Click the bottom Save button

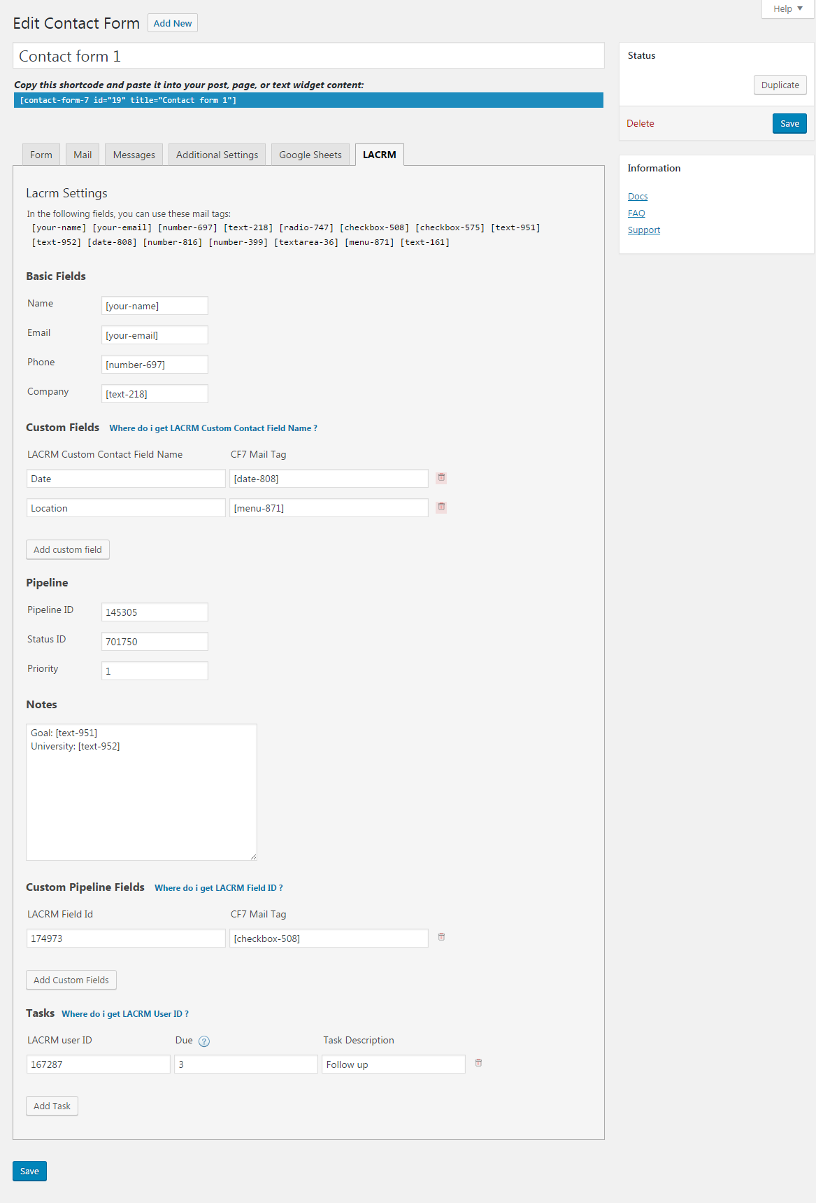[x=29, y=1171]
